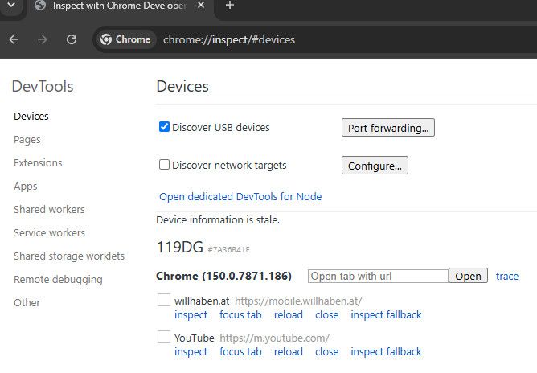The image size is (537, 373).
Task: Inspect the YouTube tab
Action: [191, 352]
